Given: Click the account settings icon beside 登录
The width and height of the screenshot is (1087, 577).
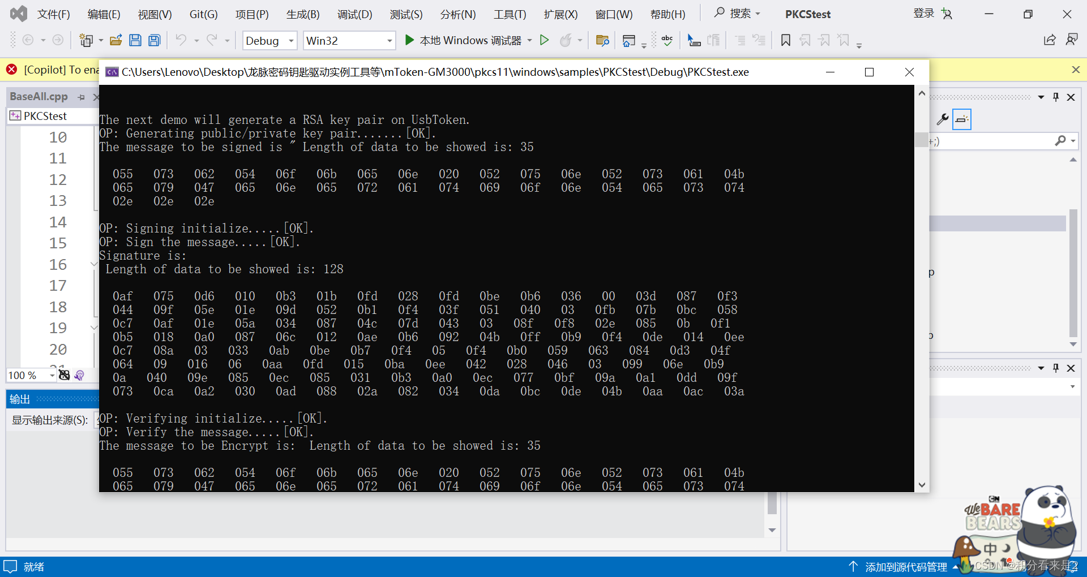Looking at the screenshot, I should tap(947, 14).
